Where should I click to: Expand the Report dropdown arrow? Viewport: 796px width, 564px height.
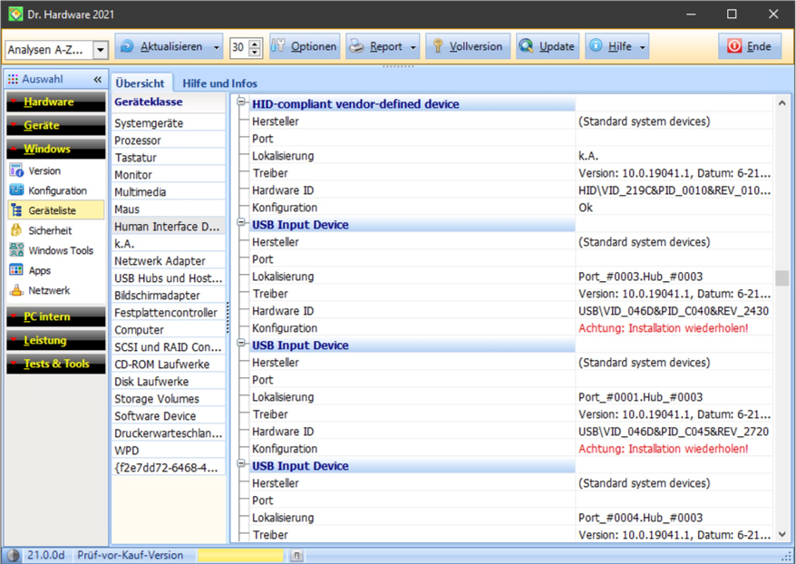point(414,47)
